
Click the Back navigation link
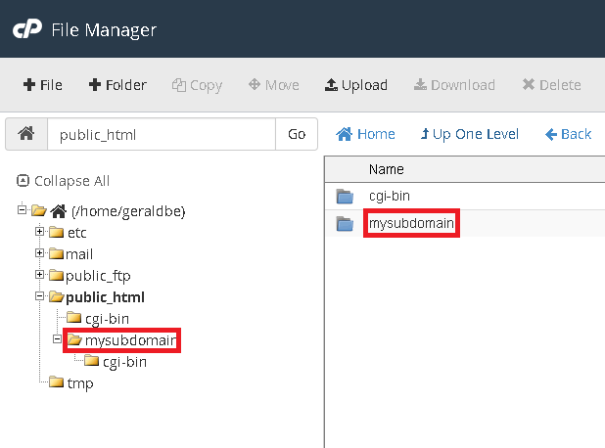tap(568, 134)
